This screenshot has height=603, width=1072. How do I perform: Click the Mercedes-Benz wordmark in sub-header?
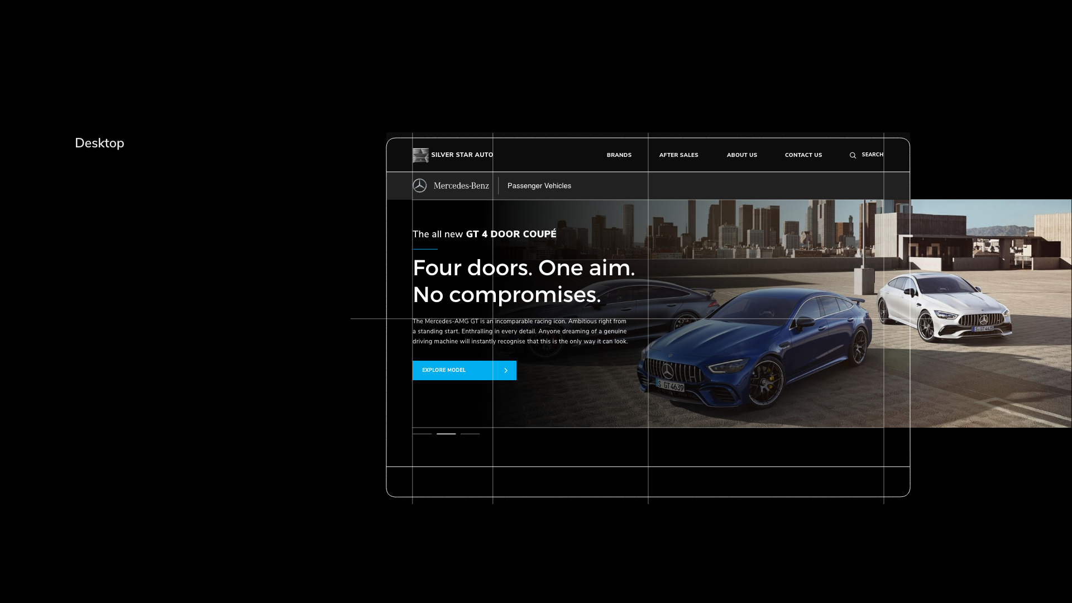pos(462,185)
